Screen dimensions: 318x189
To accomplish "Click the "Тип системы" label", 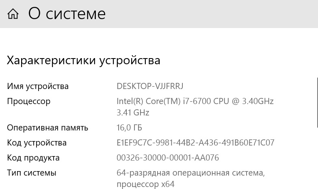I will pyautogui.click(x=32, y=173).
